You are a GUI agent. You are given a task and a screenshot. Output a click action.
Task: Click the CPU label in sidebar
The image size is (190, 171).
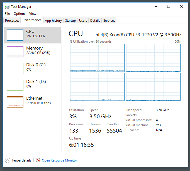(30, 31)
